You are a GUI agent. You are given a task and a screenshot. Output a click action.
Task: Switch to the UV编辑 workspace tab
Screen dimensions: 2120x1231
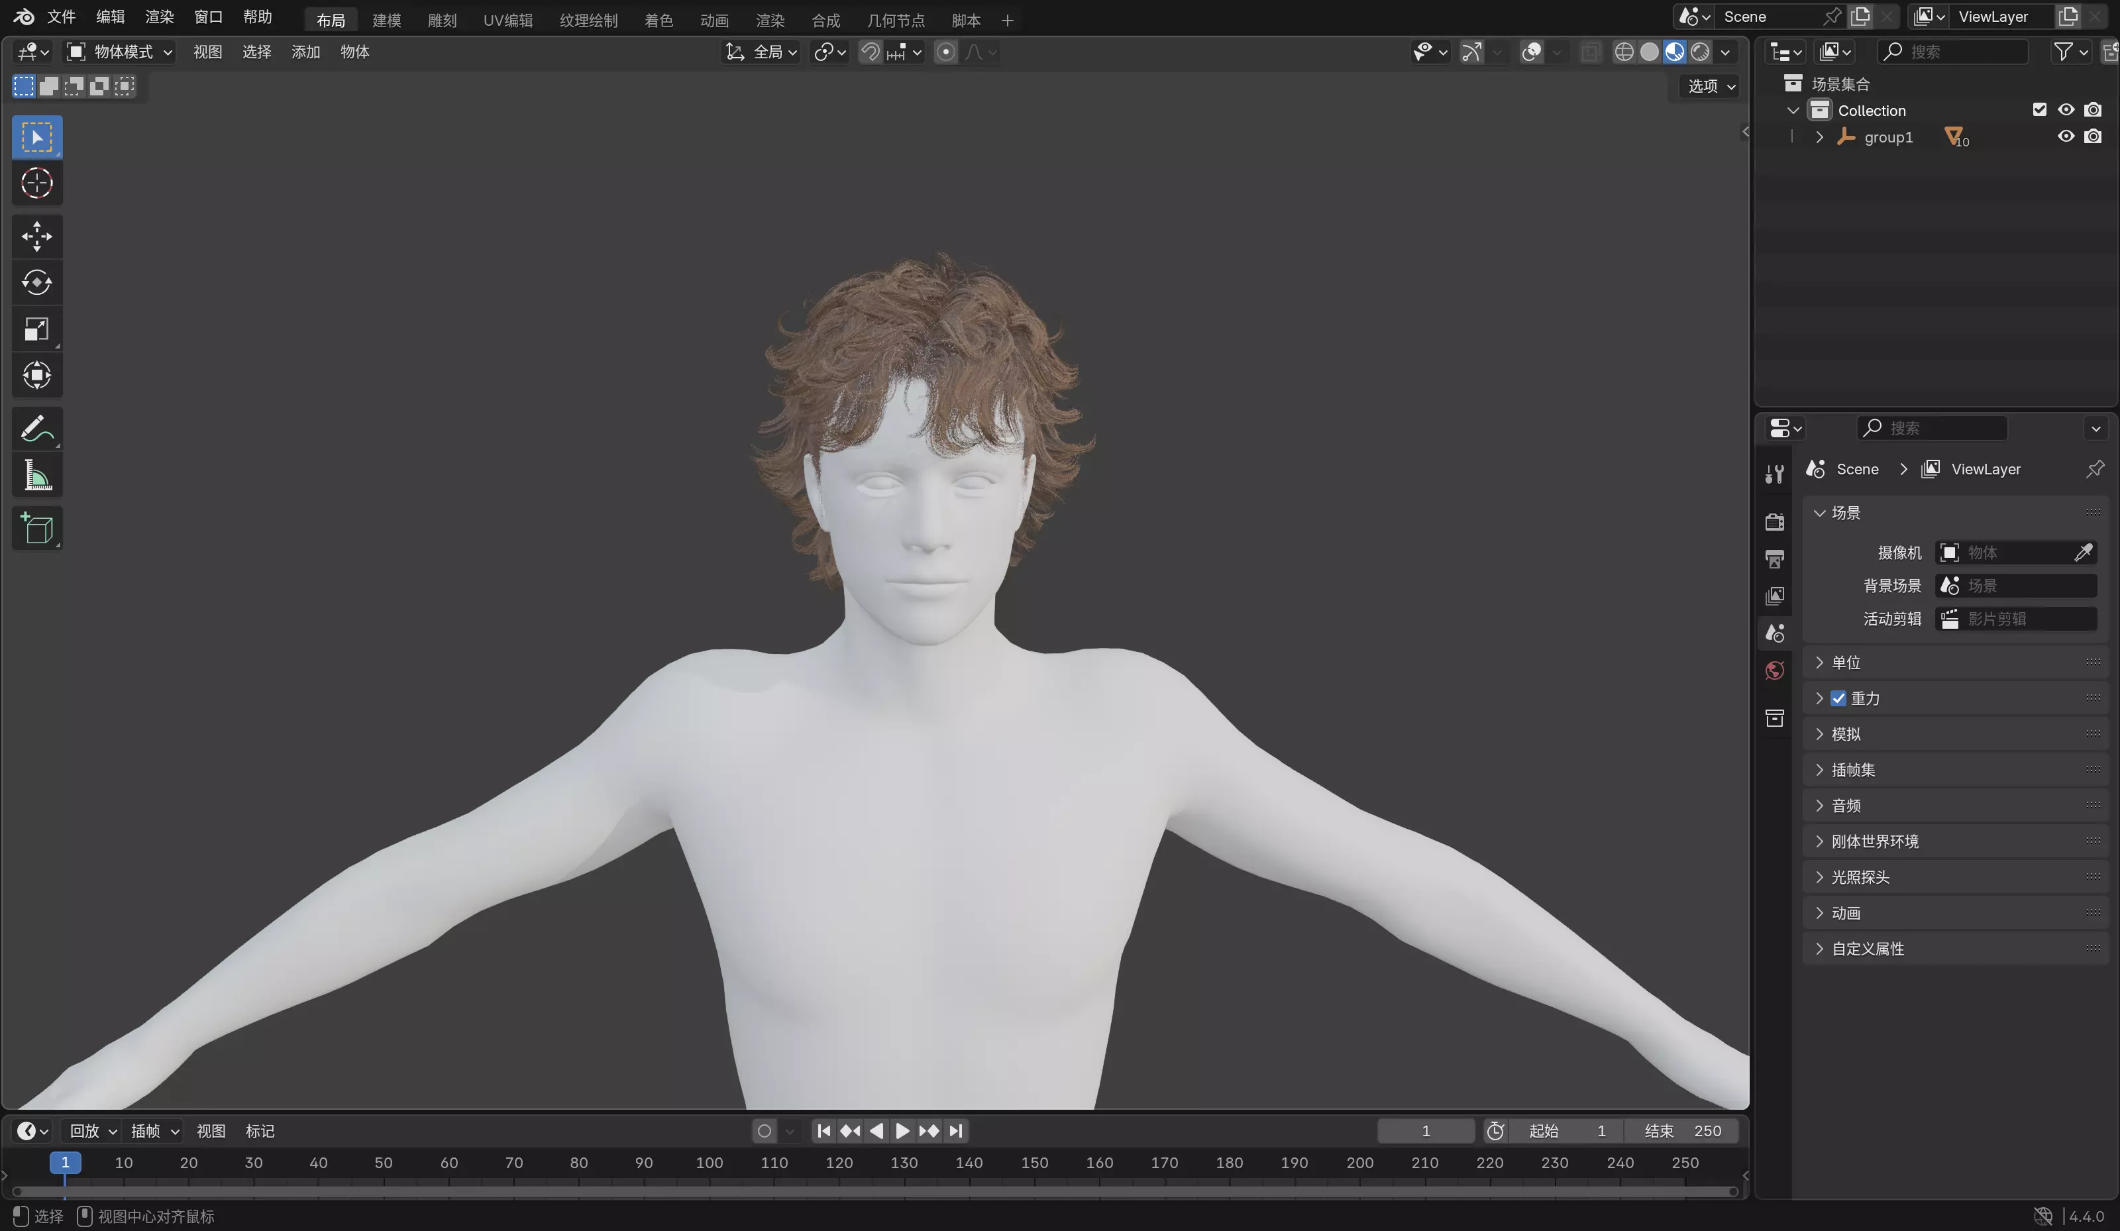[x=508, y=20]
